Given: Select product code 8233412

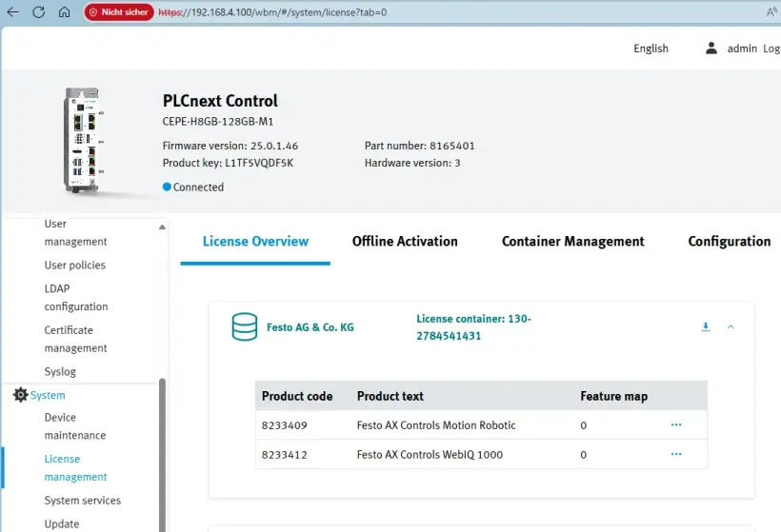Looking at the screenshot, I should (x=284, y=455).
